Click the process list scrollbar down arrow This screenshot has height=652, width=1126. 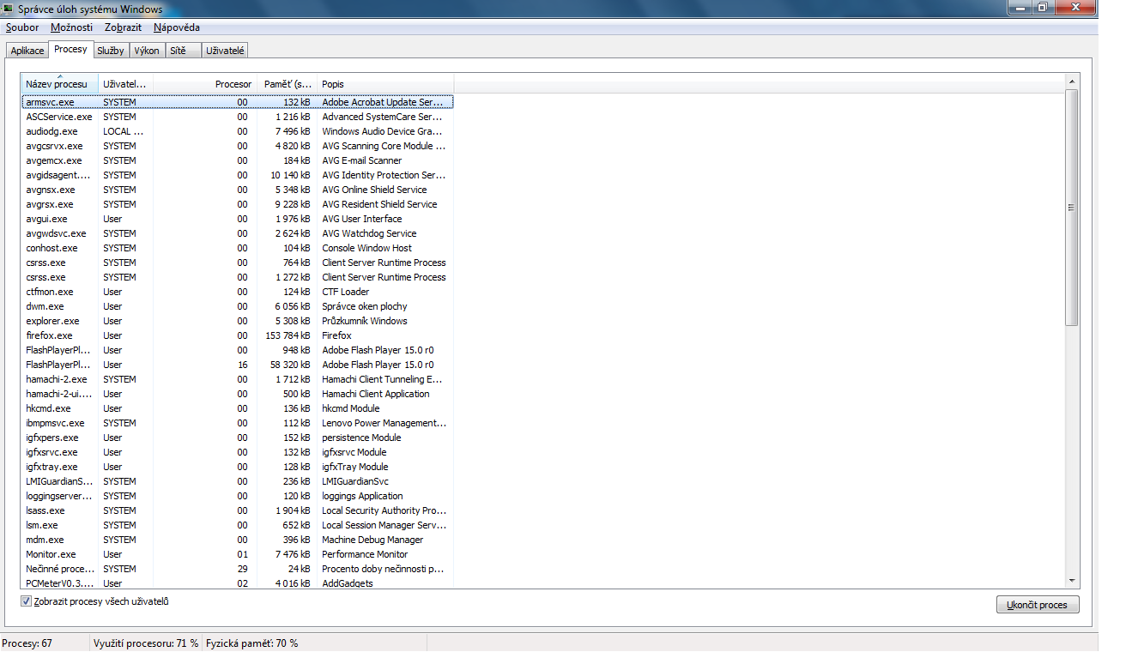(x=1072, y=581)
